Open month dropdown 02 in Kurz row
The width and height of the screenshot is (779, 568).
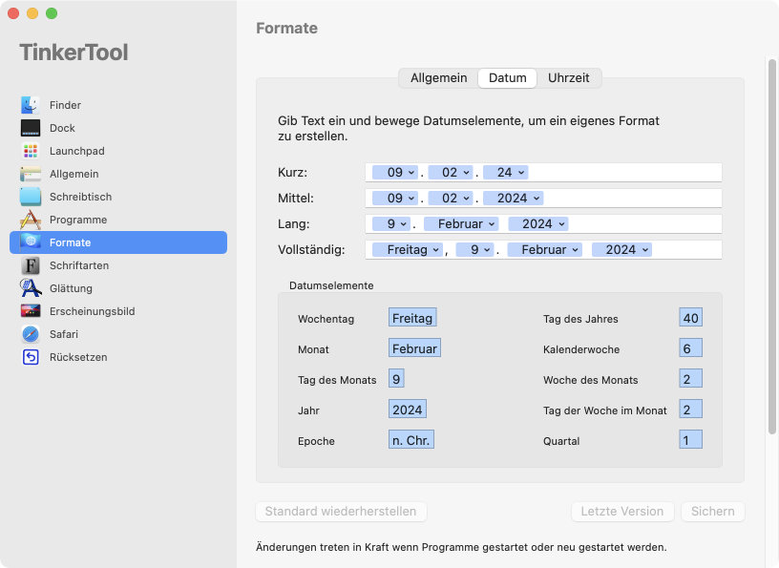click(450, 173)
